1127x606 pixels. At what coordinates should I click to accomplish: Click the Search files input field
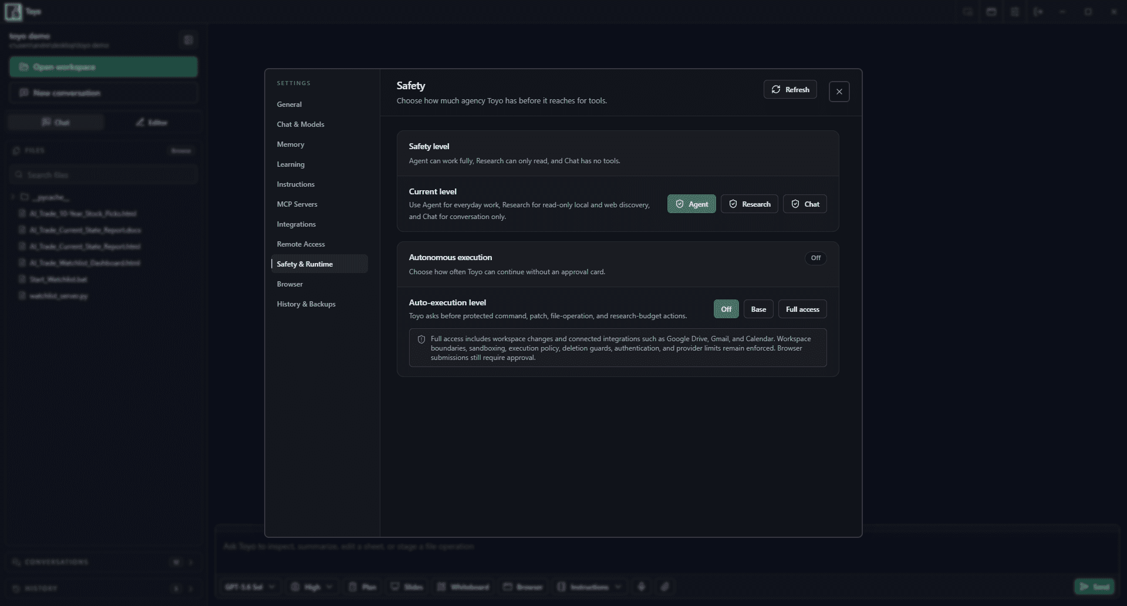click(103, 175)
